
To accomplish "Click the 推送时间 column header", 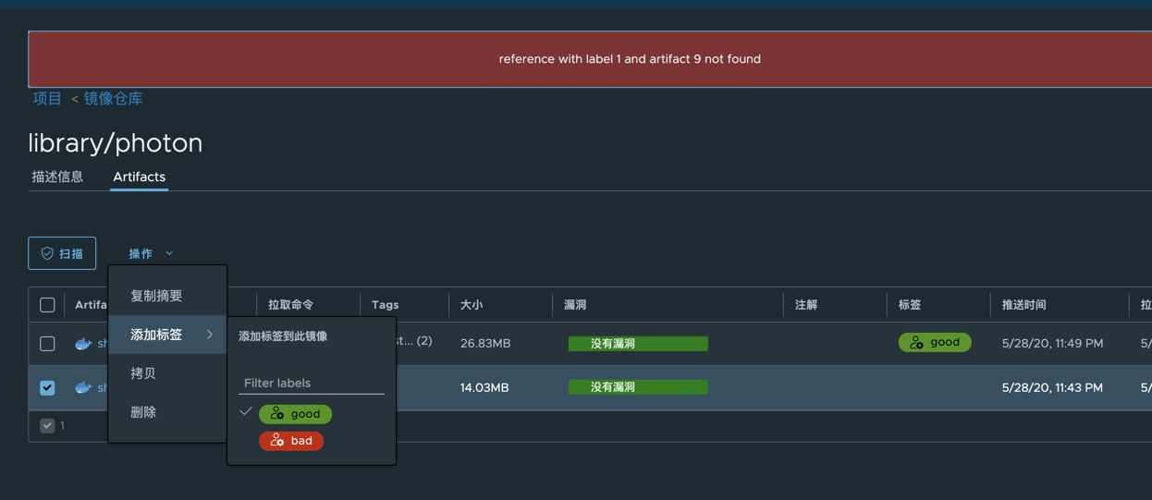I will (x=1024, y=304).
